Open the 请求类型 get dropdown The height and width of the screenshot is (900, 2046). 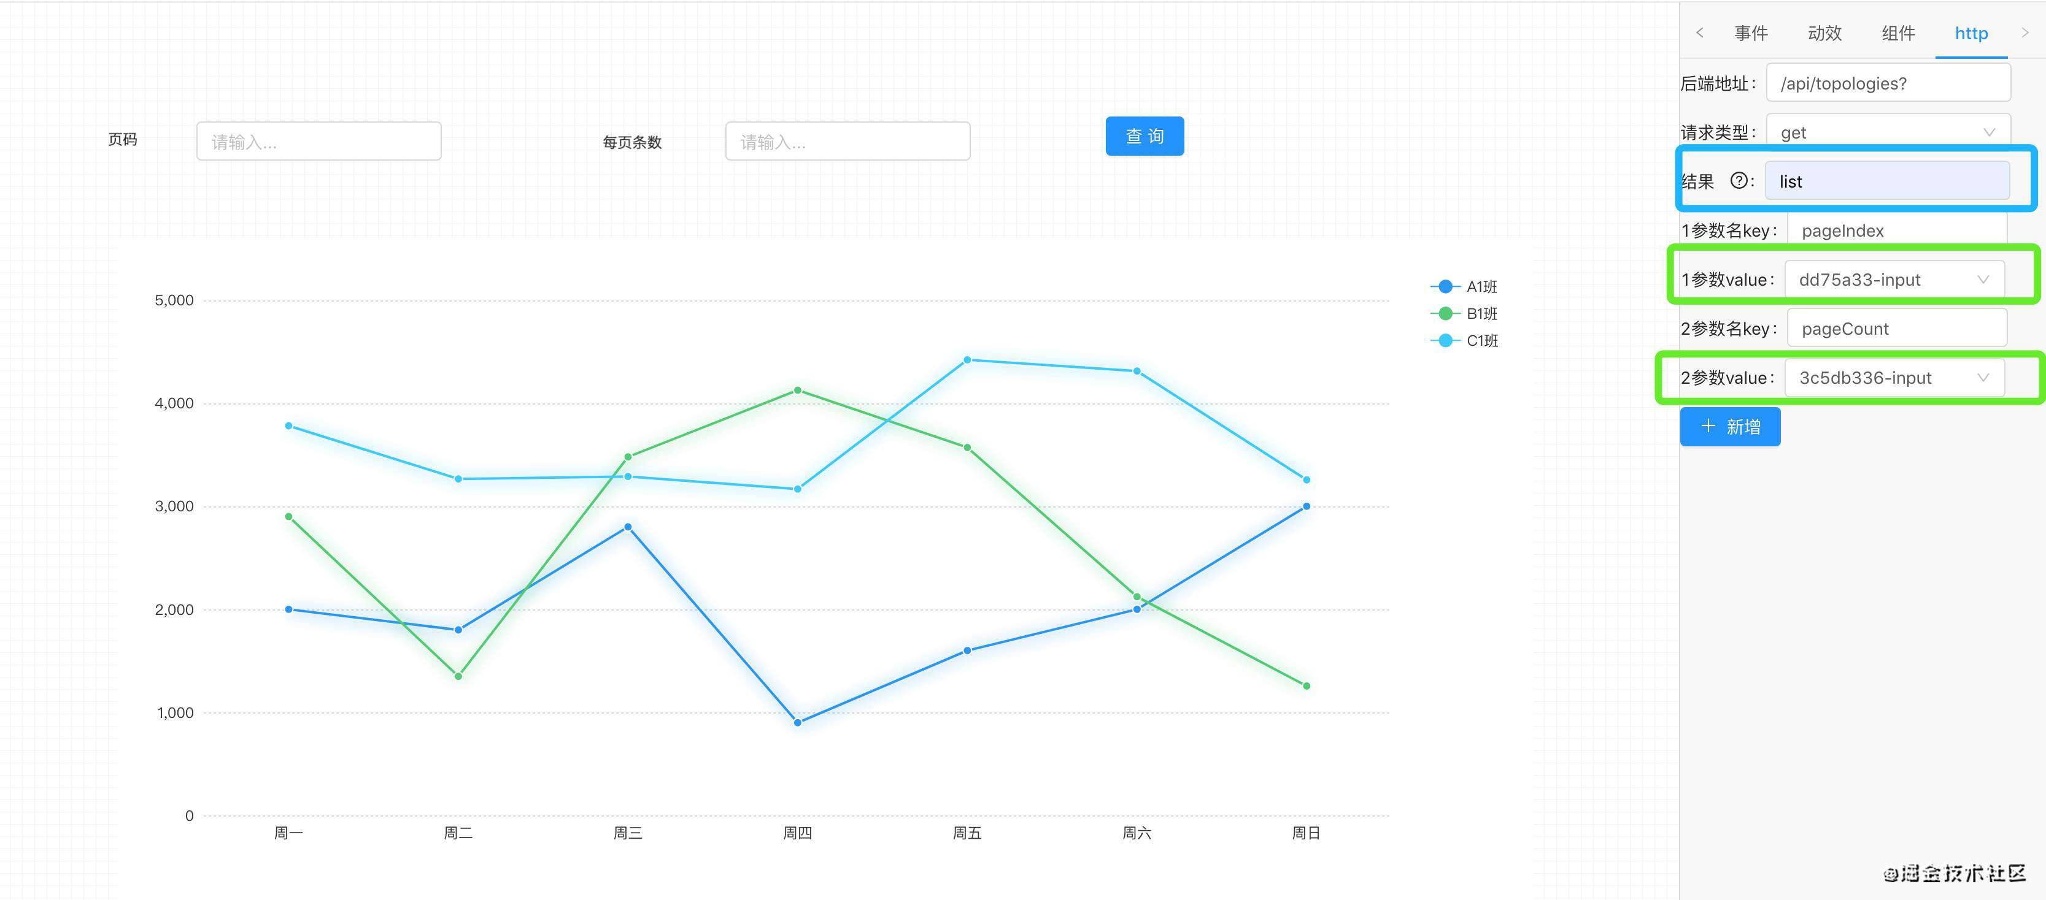[x=1887, y=132]
